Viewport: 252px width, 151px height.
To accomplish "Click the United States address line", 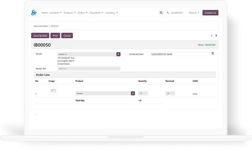I will [63, 64].
